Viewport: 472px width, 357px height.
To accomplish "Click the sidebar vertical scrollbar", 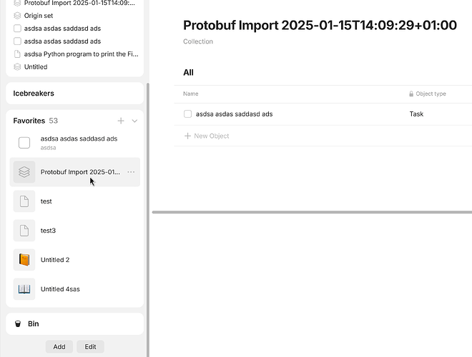I will [x=148, y=219].
